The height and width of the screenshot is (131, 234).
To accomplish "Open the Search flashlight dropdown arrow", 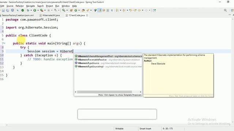I will click(x=67, y=10).
